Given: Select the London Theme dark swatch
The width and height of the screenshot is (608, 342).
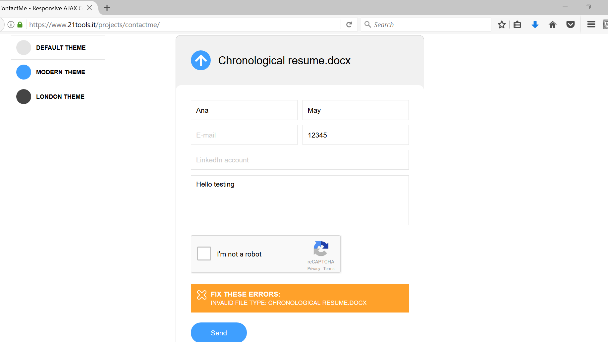Looking at the screenshot, I should click(x=24, y=96).
